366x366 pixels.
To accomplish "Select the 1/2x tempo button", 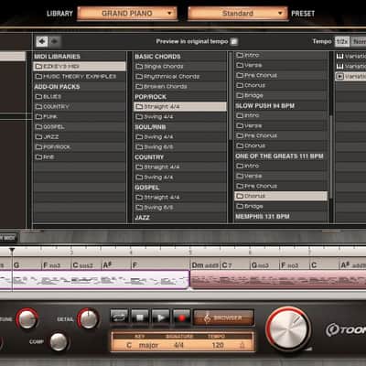I will [342, 41].
